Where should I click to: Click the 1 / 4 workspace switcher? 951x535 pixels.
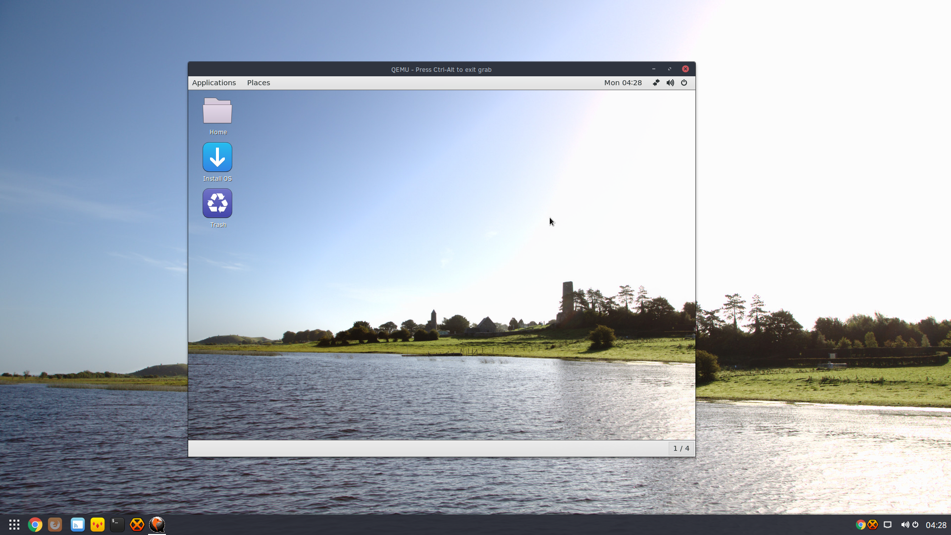tap(681, 448)
